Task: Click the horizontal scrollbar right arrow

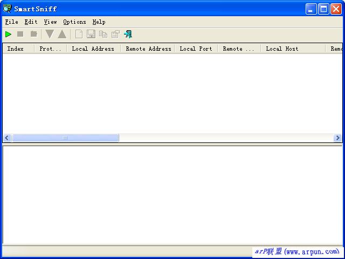Action: point(338,138)
